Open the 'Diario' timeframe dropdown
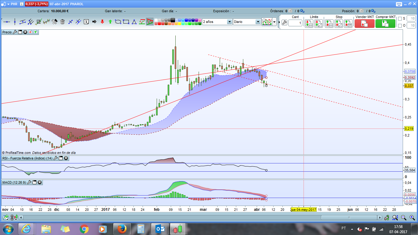Screen dimensions: 418x235 [258, 22]
